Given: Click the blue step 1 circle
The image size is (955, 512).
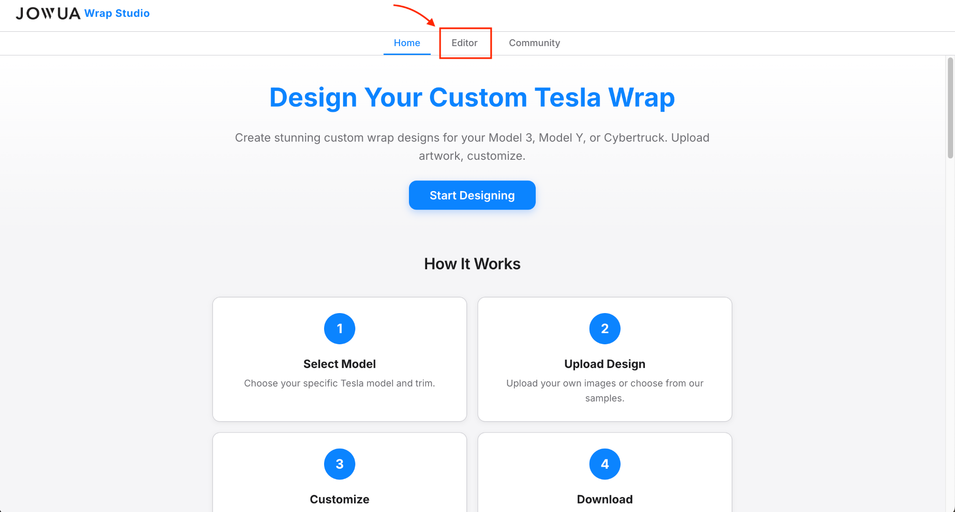Looking at the screenshot, I should pyautogui.click(x=339, y=328).
